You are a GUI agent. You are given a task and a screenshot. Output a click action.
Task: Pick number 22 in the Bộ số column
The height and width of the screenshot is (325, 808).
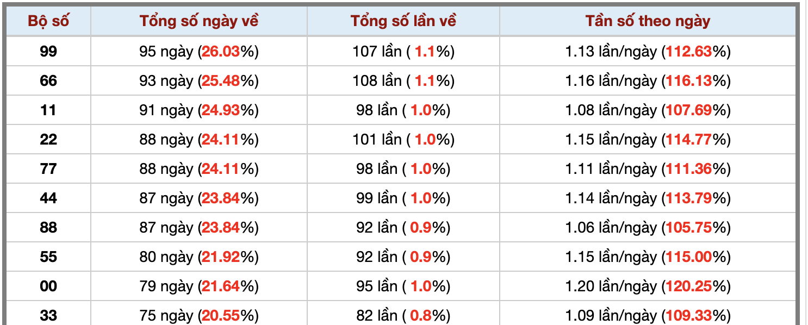[x=48, y=140]
